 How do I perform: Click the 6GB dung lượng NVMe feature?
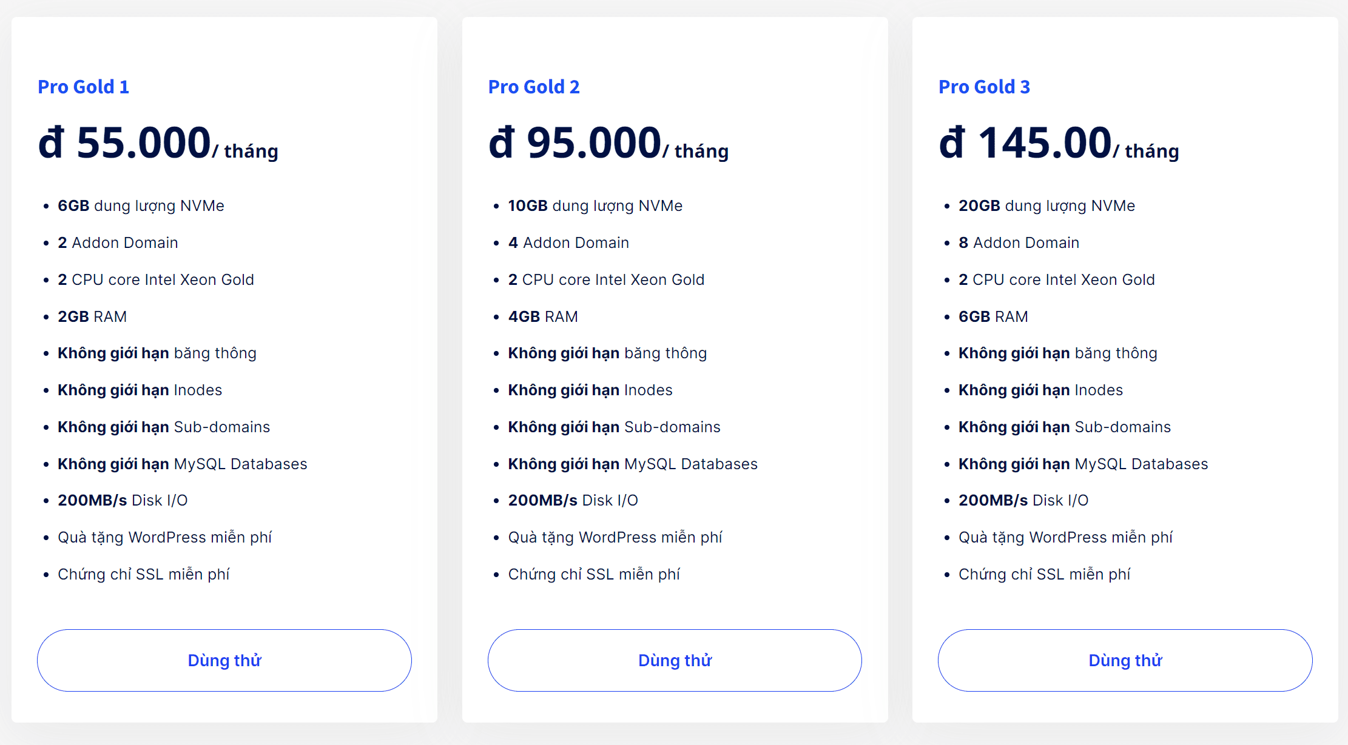coord(141,206)
